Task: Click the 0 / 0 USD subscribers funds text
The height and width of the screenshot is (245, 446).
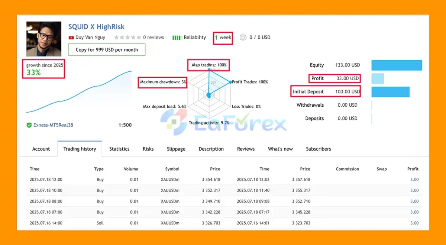Action: (x=260, y=37)
